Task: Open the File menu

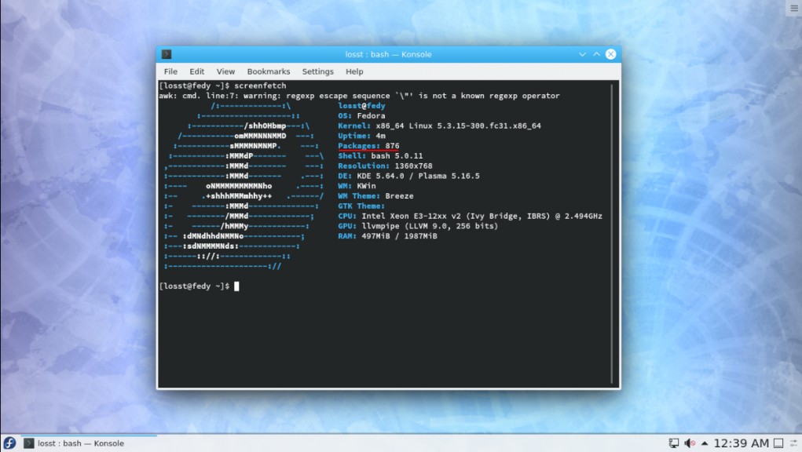Action: pyautogui.click(x=170, y=71)
